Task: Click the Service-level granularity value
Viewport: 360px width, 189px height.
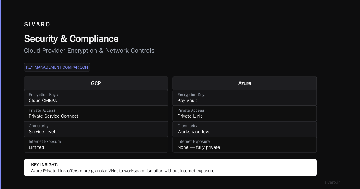Action: 42,132
